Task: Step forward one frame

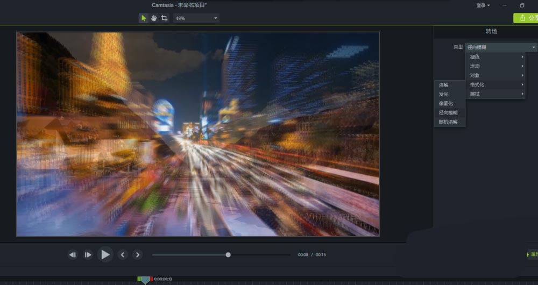Action: [88, 255]
